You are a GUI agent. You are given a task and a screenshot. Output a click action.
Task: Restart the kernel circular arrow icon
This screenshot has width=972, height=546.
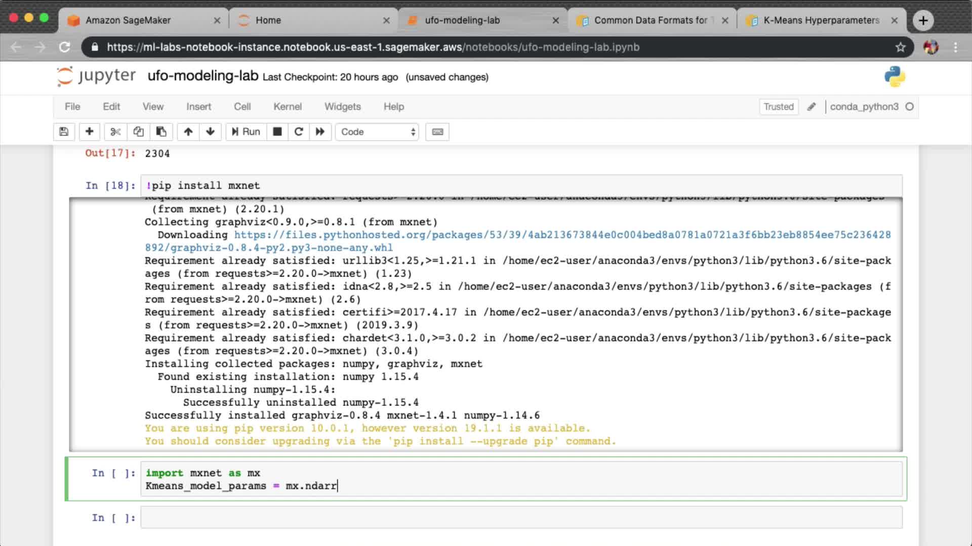(299, 132)
